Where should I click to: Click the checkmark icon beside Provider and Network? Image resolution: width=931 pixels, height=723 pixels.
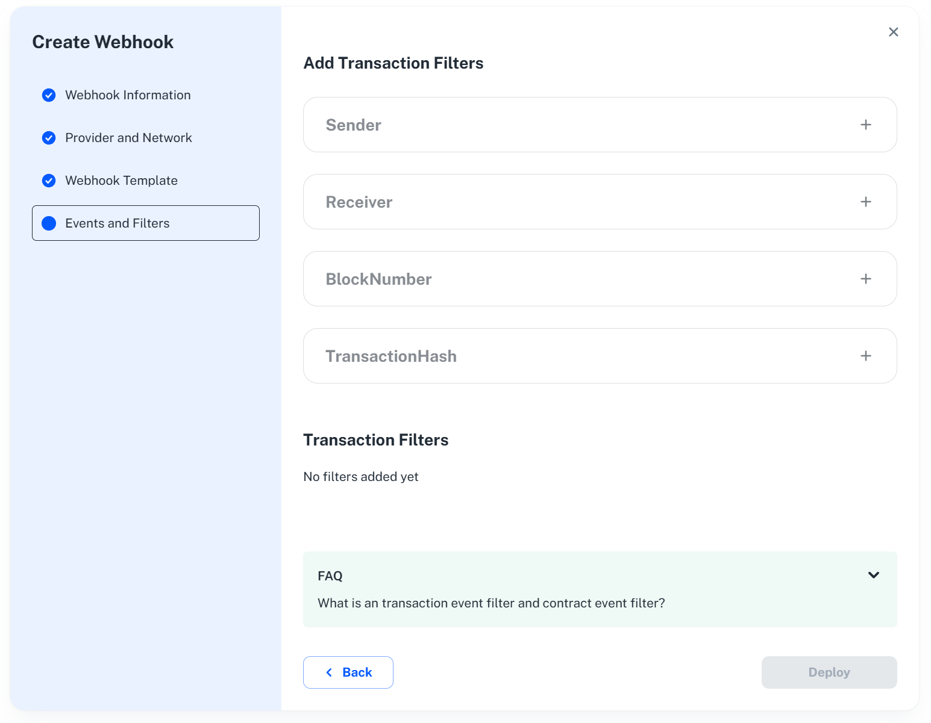[x=49, y=138]
